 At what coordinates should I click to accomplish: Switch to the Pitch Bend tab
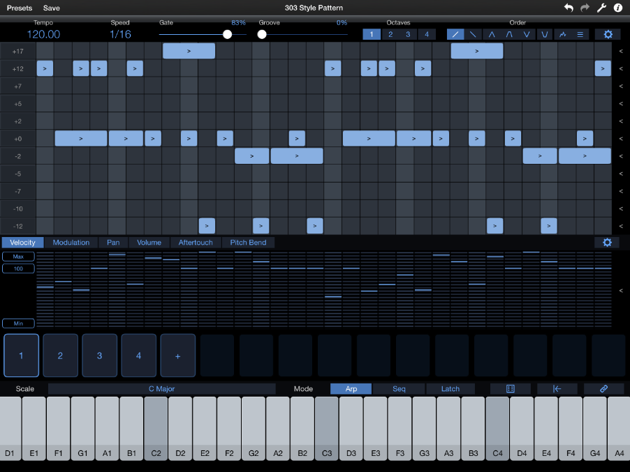coord(248,243)
